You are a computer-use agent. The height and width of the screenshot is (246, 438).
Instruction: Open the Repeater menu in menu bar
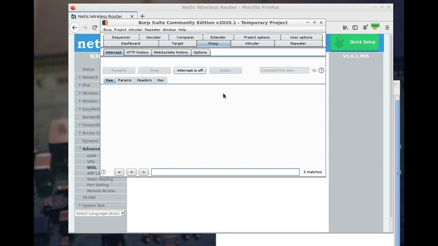coord(153,30)
